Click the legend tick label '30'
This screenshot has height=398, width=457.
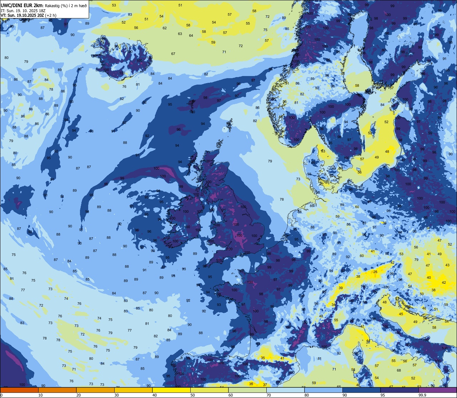tap(116, 395)
